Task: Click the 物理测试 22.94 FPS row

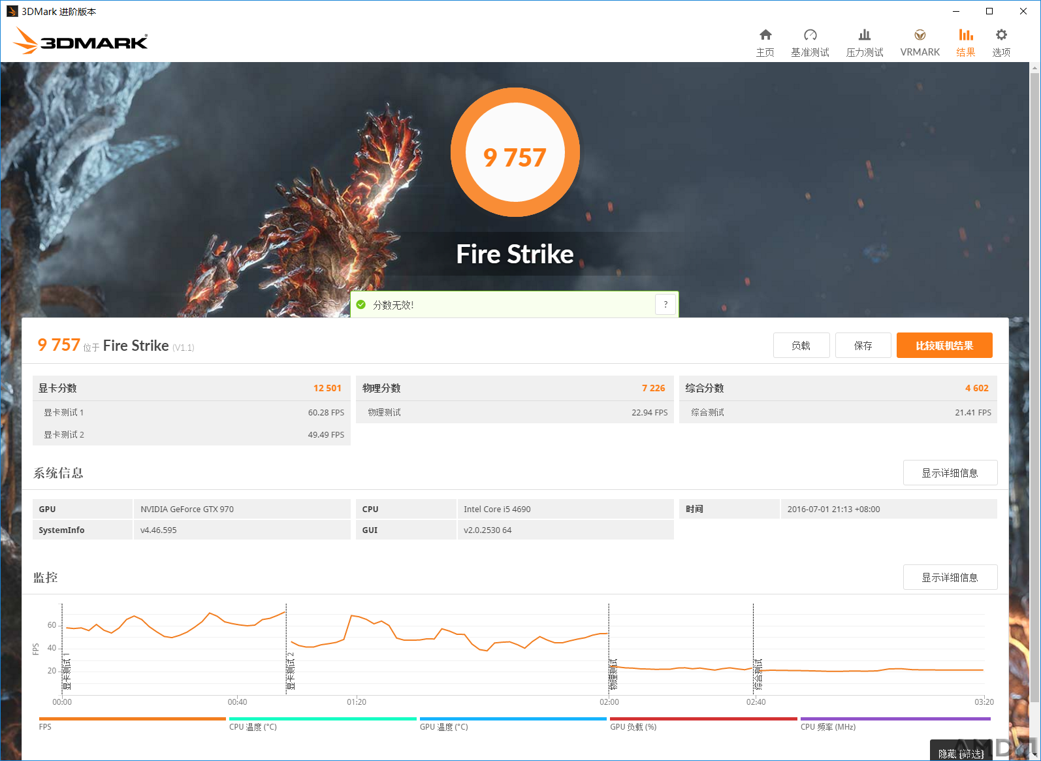Action: (x=515, y=412)
